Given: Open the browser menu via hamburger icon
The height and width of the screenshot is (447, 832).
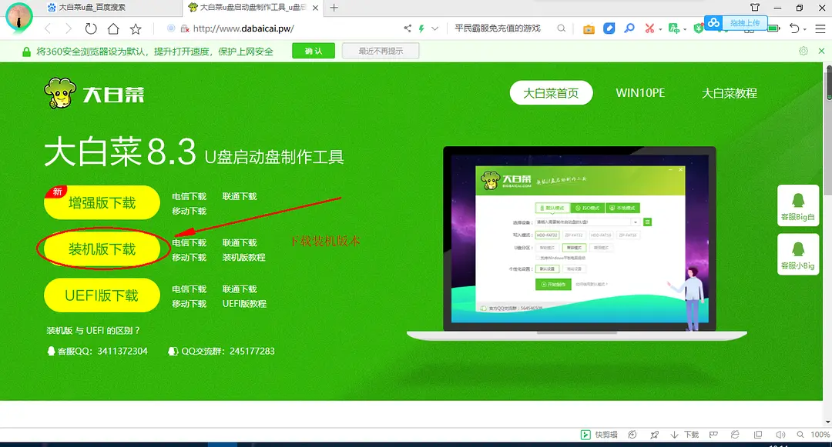Looking at the screenshot, I should point(819,27).
